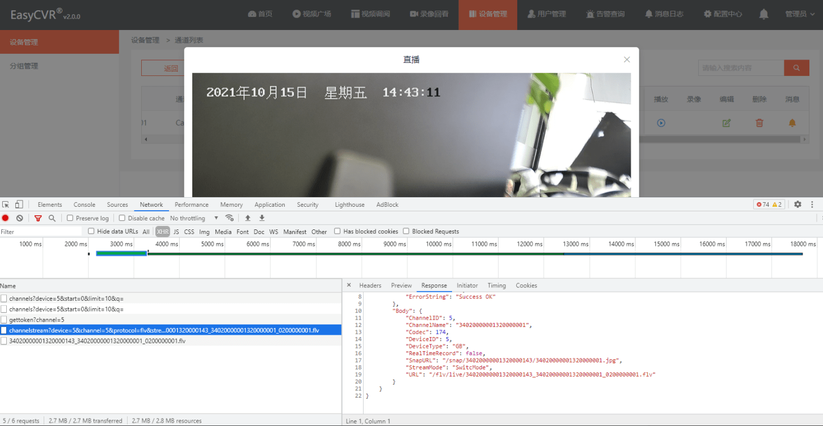Enable Disable cache checkbox

pyautogui.click(x=122, y=218)
